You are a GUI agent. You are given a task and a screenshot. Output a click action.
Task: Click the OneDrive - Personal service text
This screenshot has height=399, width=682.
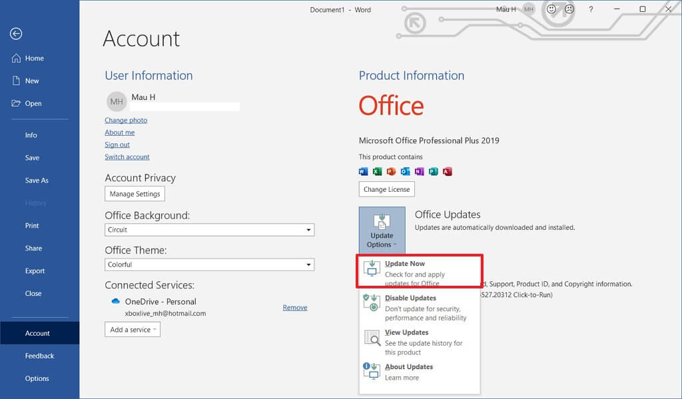point(161,302)
